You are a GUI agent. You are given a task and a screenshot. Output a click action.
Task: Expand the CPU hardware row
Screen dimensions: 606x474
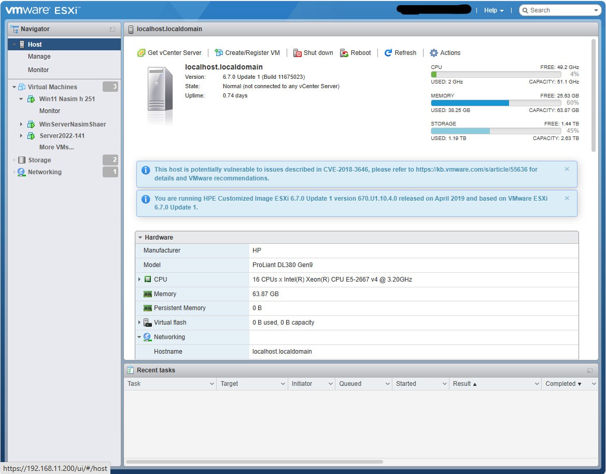(x=139, y=279)
